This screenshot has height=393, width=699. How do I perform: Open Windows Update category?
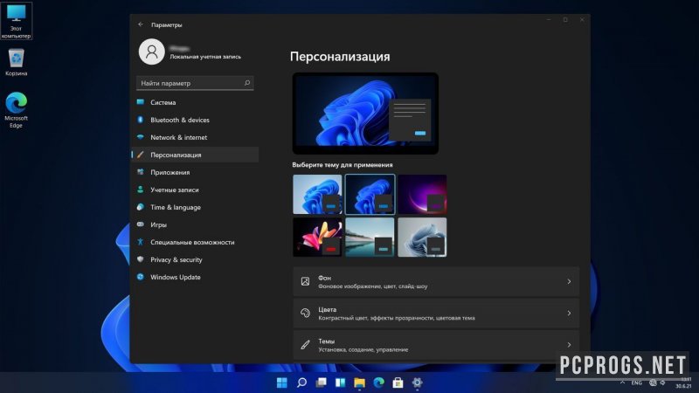195,277
